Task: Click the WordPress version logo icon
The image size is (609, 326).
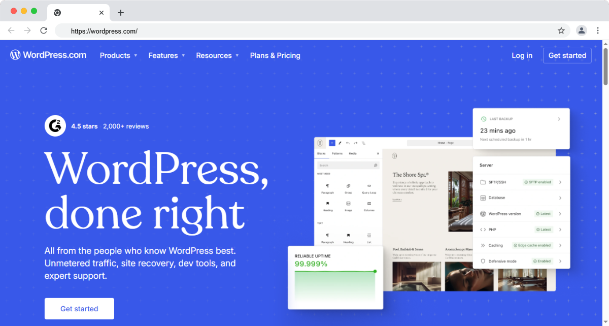Action: click(483, 214)
